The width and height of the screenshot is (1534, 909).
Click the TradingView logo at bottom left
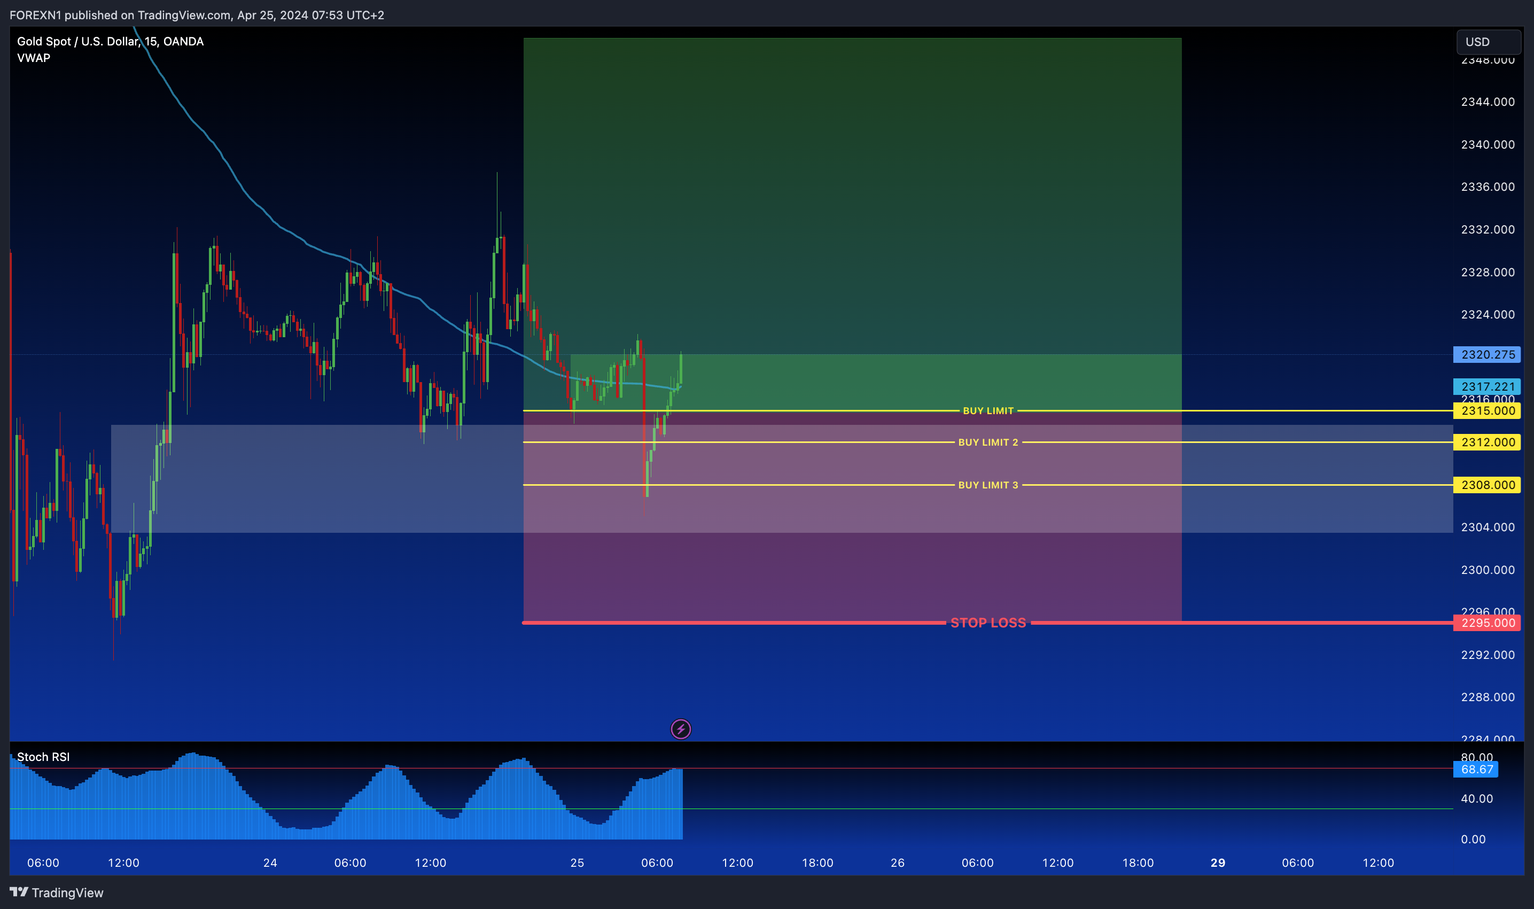coord(56,892)
